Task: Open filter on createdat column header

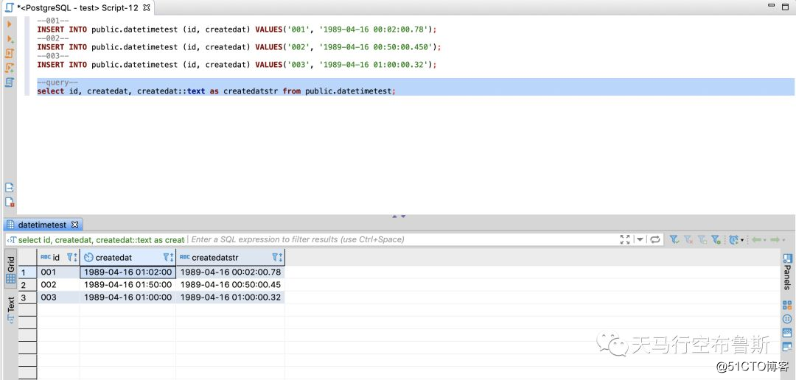Action: (166, 257)
